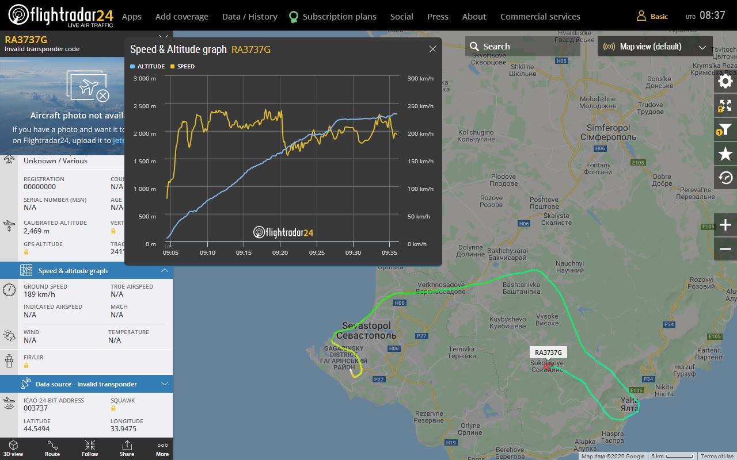Toggle SPEED yellow legend swatch
Viewport: 737px width, 460px height.
(x=172, y=67)
